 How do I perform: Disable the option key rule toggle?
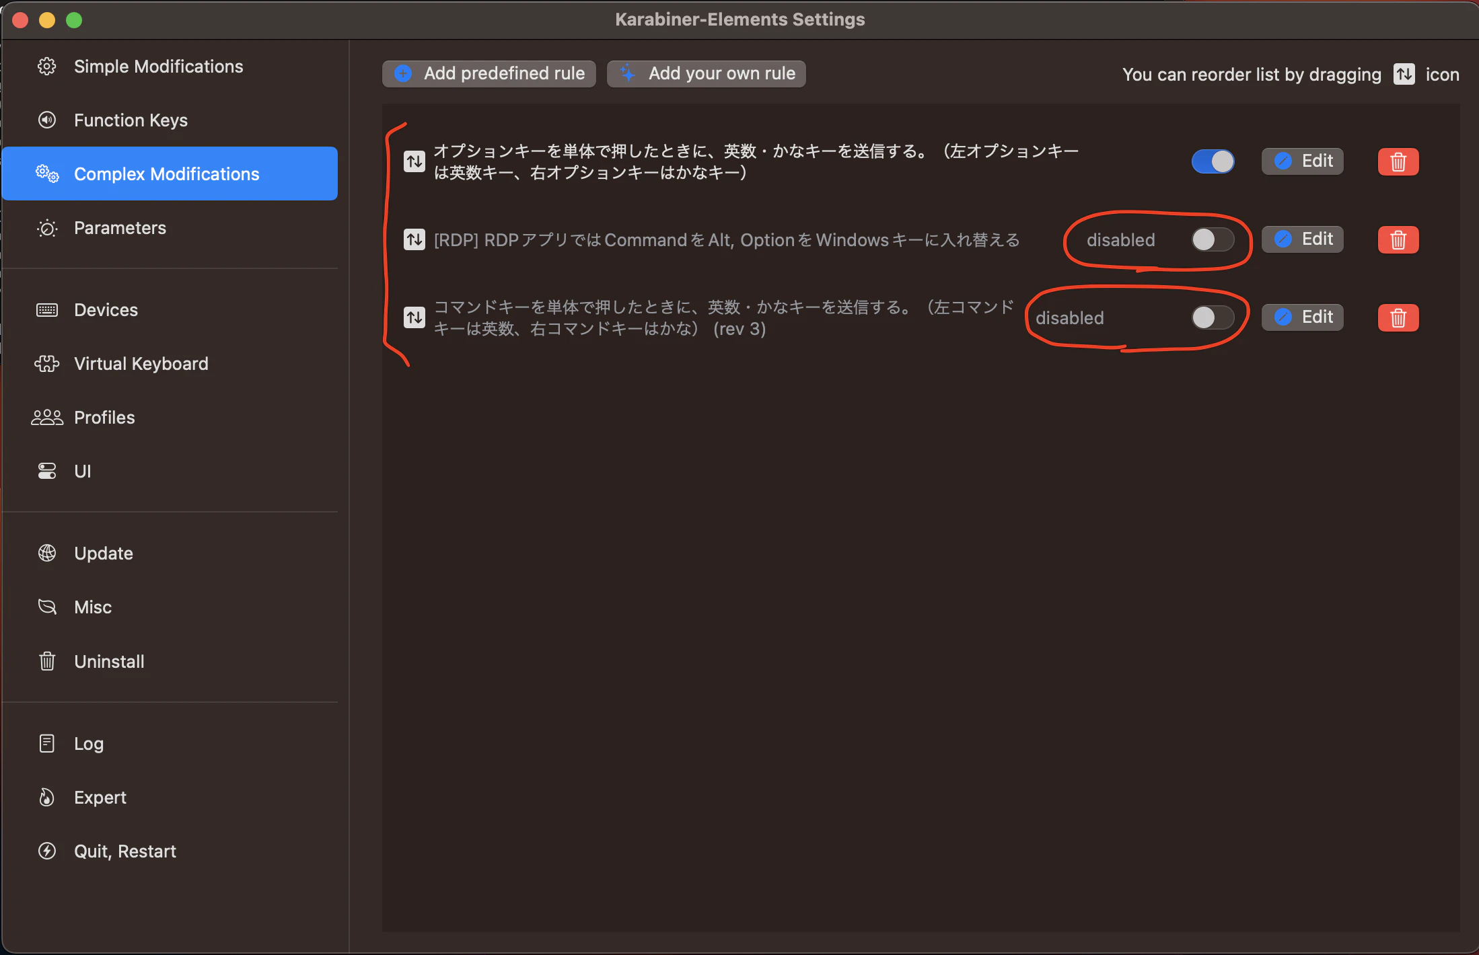point(1212,161)
